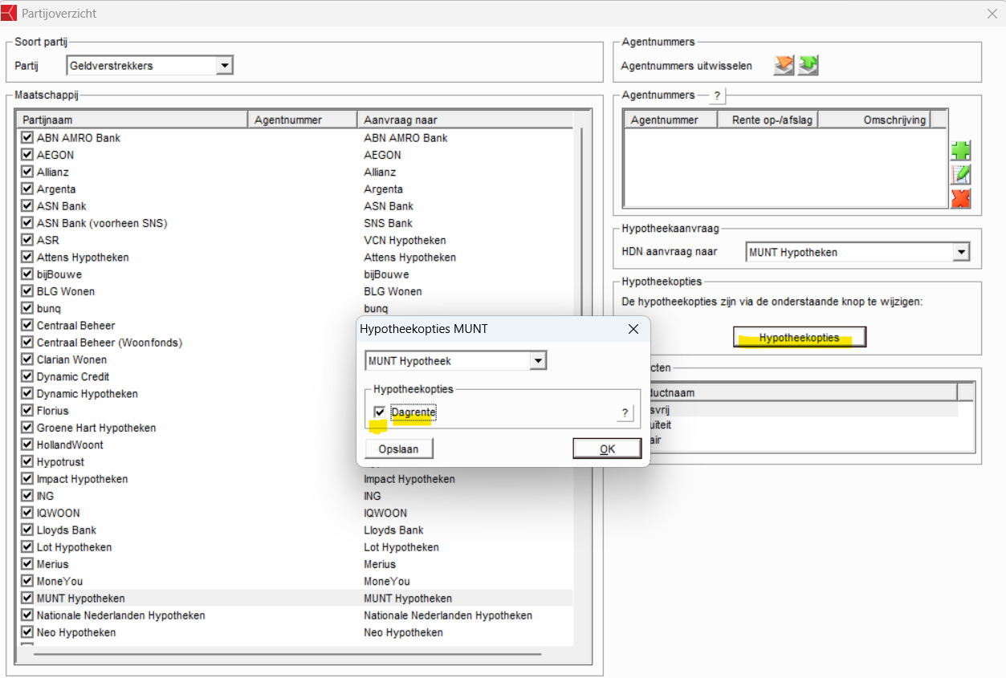This screenshot has height=678, width=1006.
Task: Untick the Neo Hypotheken checkbox
Action: (x=27, y=632)
